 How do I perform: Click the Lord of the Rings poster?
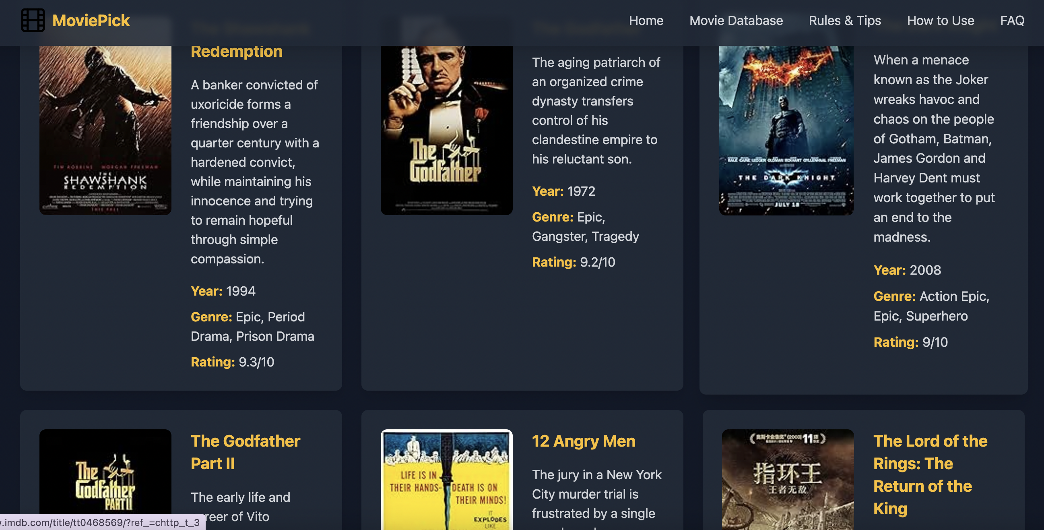788,479
